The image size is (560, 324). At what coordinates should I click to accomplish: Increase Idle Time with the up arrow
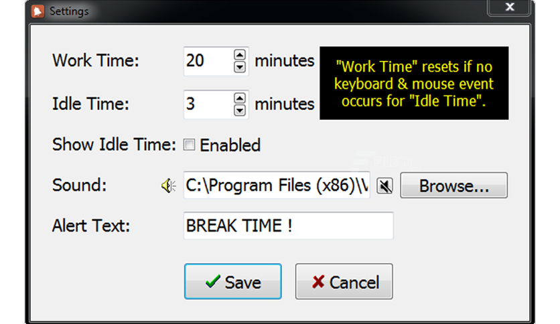point(240,98)
